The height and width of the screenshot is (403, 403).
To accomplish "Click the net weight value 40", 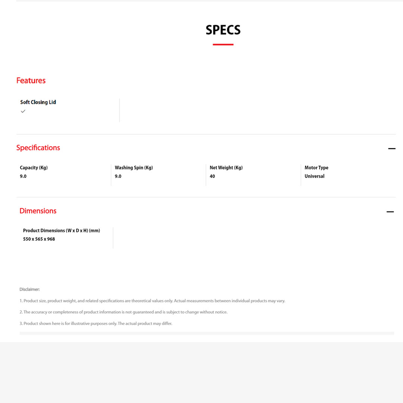I will click(212, 176).
